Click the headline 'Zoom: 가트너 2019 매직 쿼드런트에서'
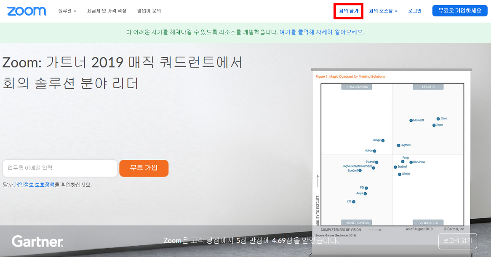Viewport: 491px width, 258px height. [x=122, y=62]
